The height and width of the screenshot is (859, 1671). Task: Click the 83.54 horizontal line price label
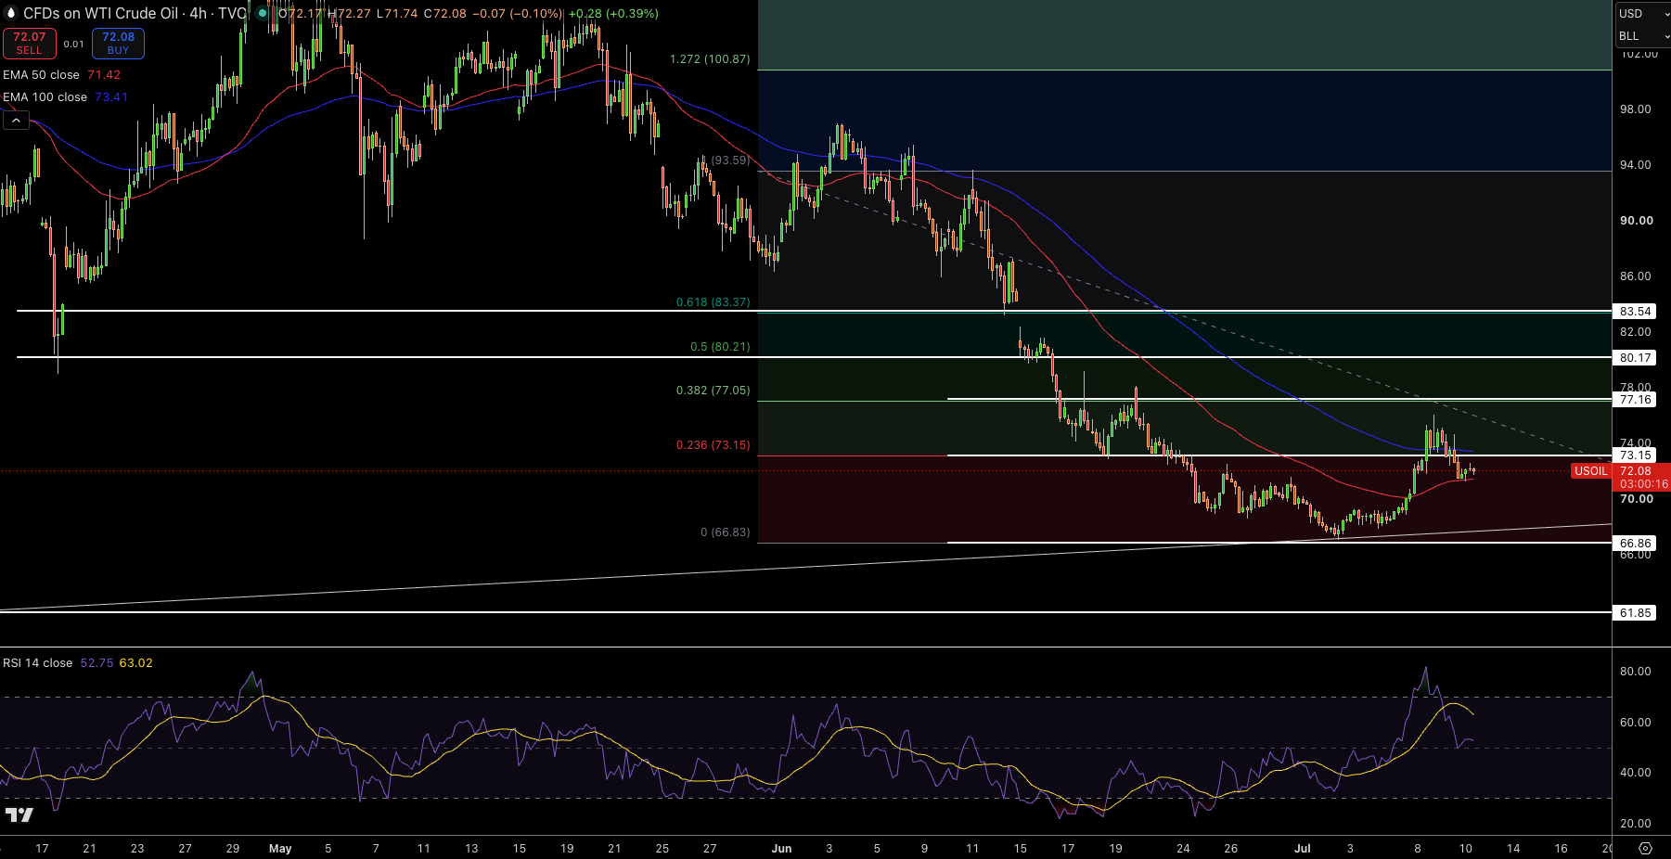coord(1636,311)
